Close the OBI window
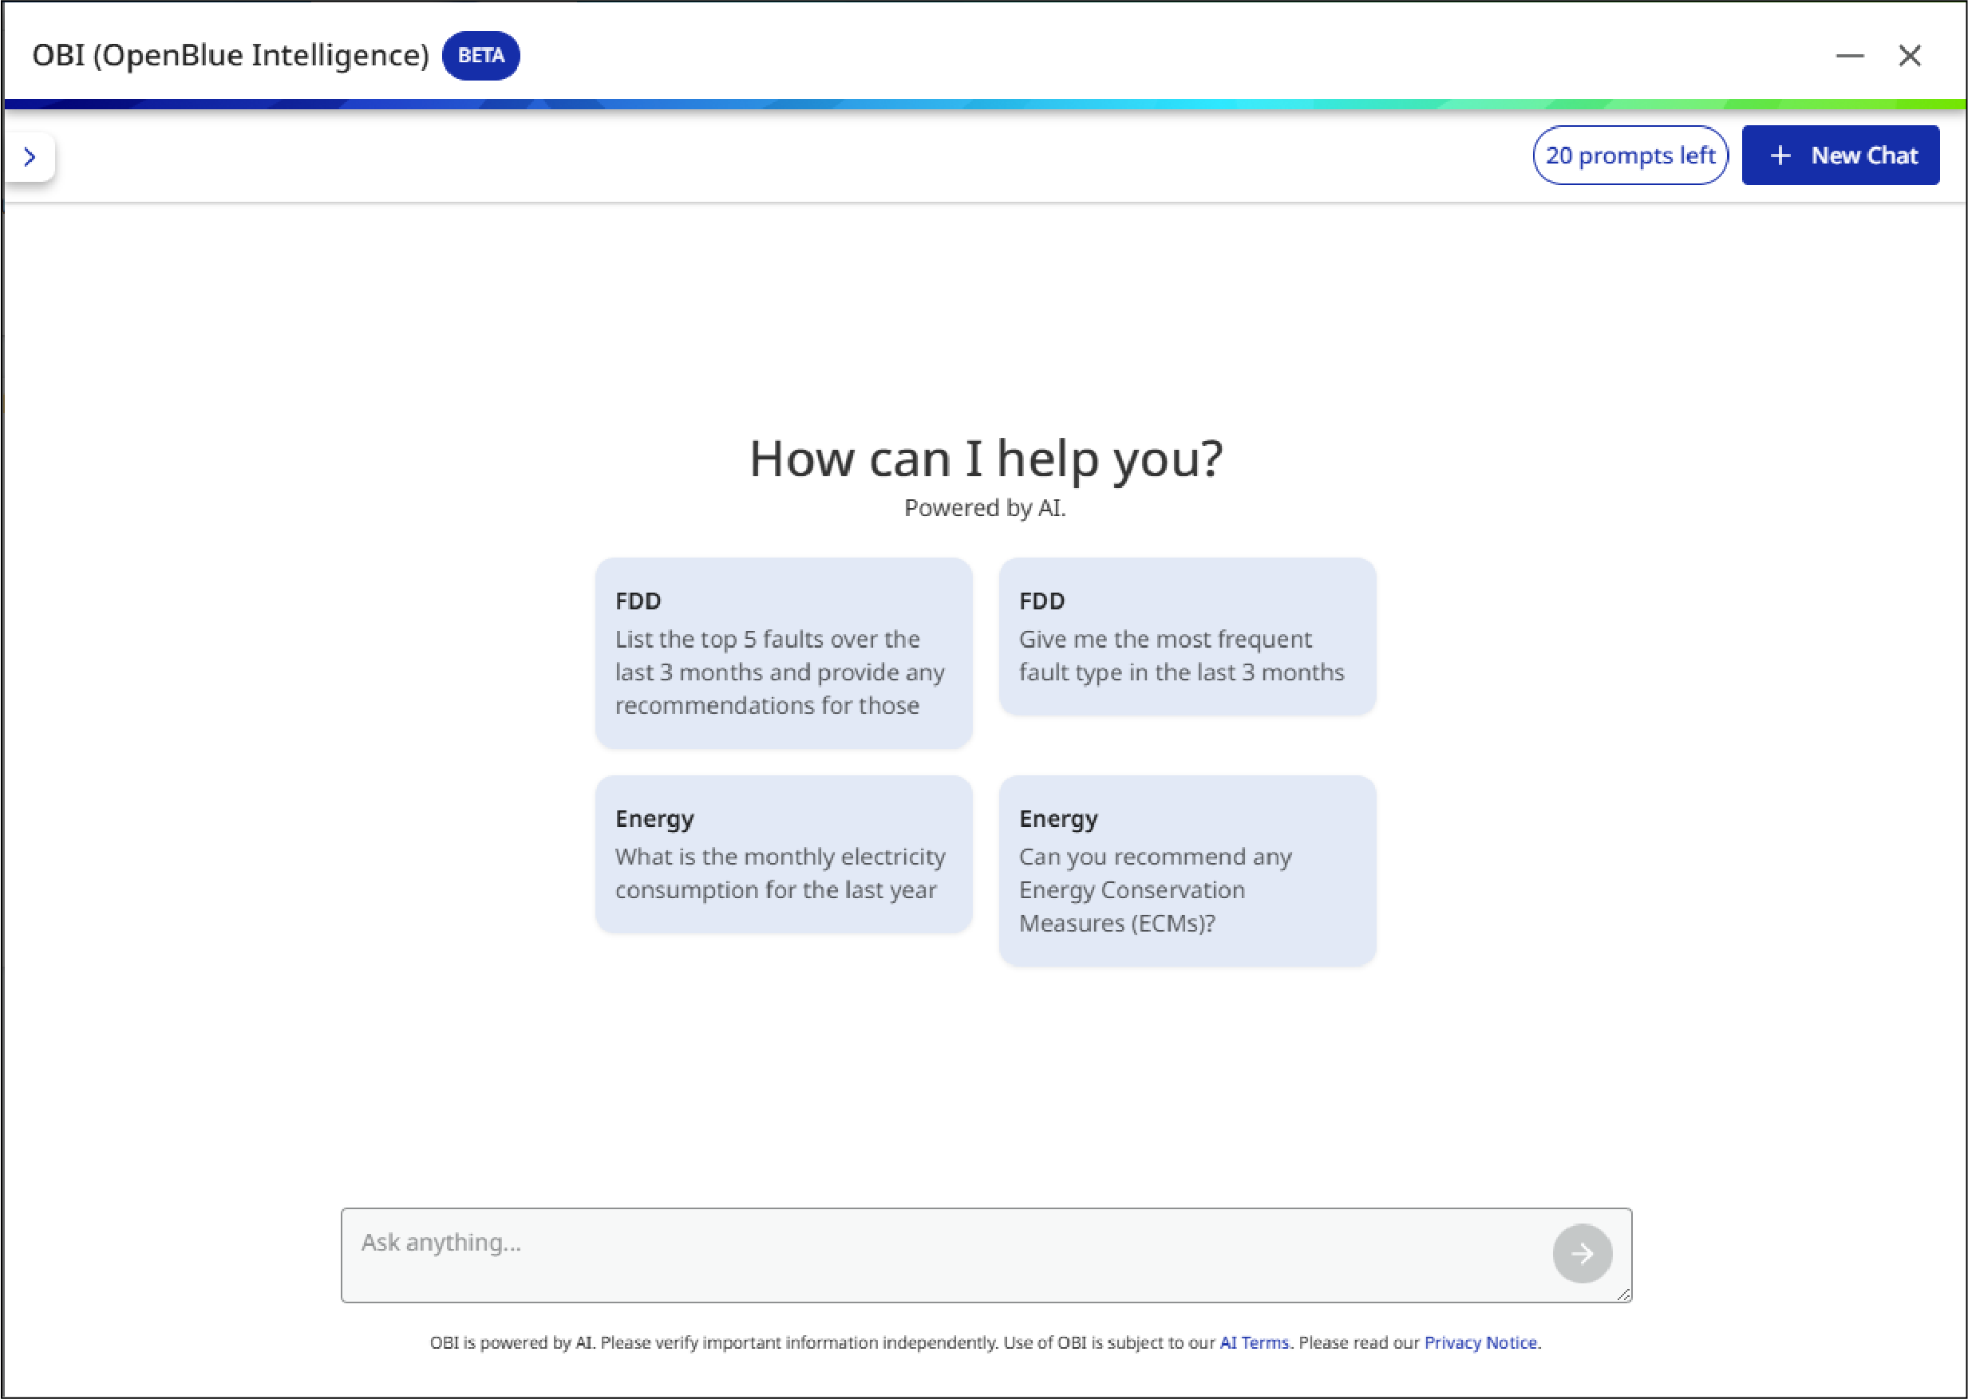Viewport: 1968px width, 1399px height. (1911, 56)
